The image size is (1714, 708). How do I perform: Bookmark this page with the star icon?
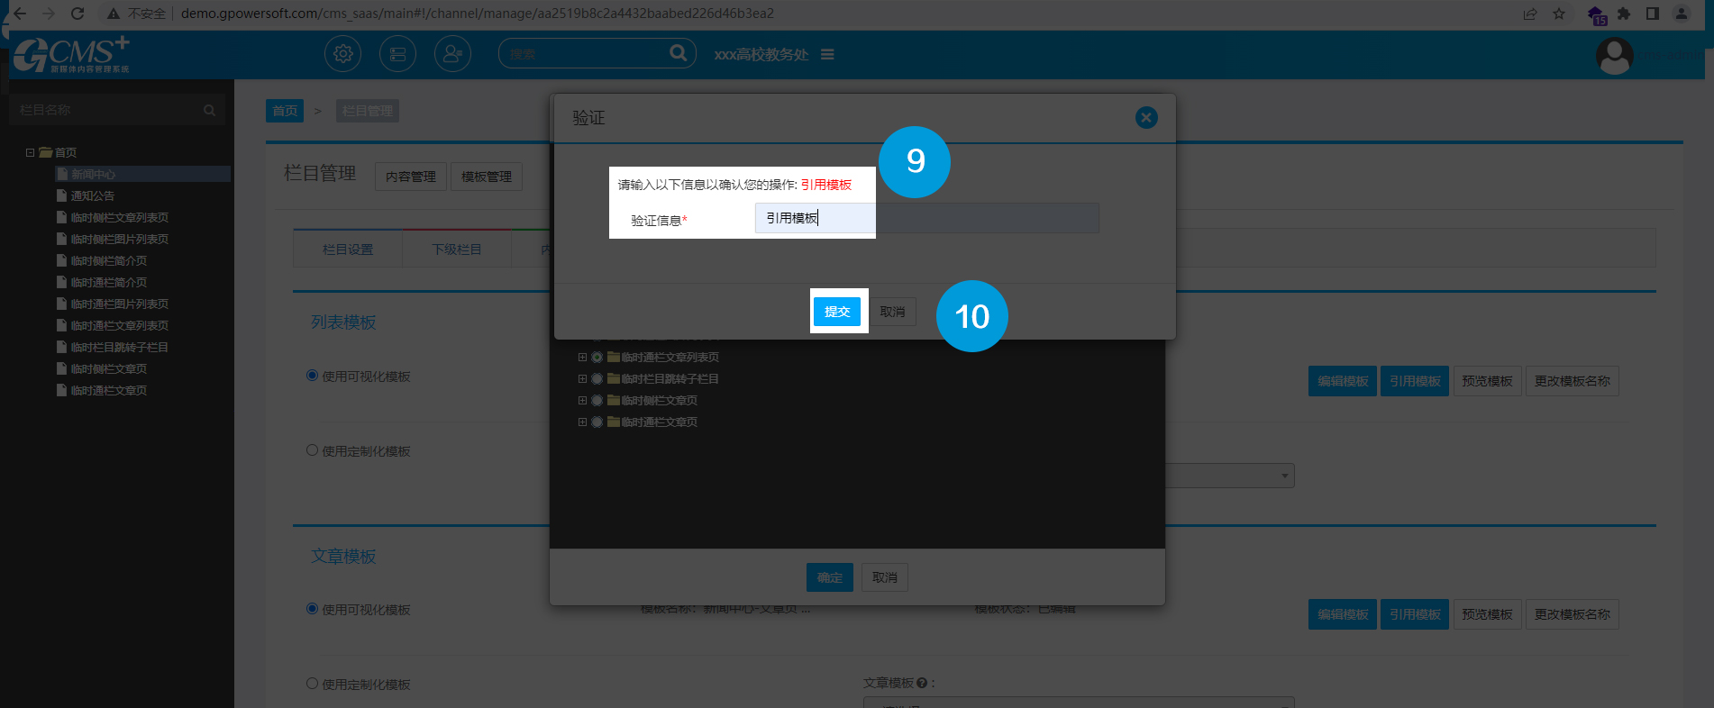pos(1559,14)
